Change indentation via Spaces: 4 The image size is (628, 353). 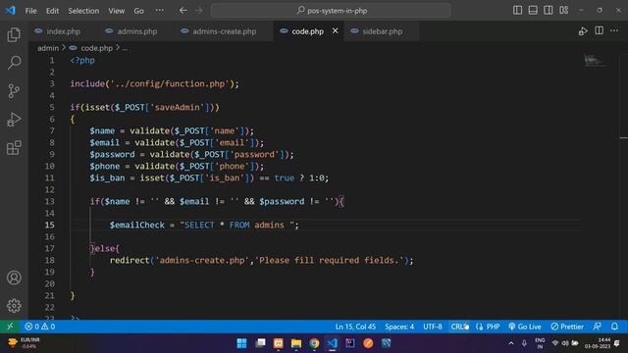coord(399,327)
